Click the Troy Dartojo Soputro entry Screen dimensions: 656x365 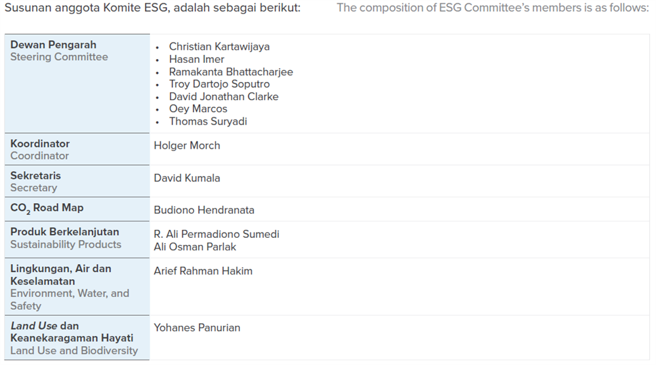[x=219, y=84]
